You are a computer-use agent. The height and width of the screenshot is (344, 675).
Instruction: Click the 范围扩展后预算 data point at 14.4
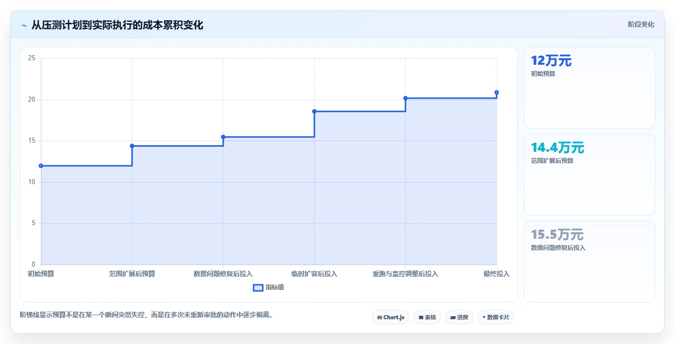pyautogui.click(x=132, y=146)
